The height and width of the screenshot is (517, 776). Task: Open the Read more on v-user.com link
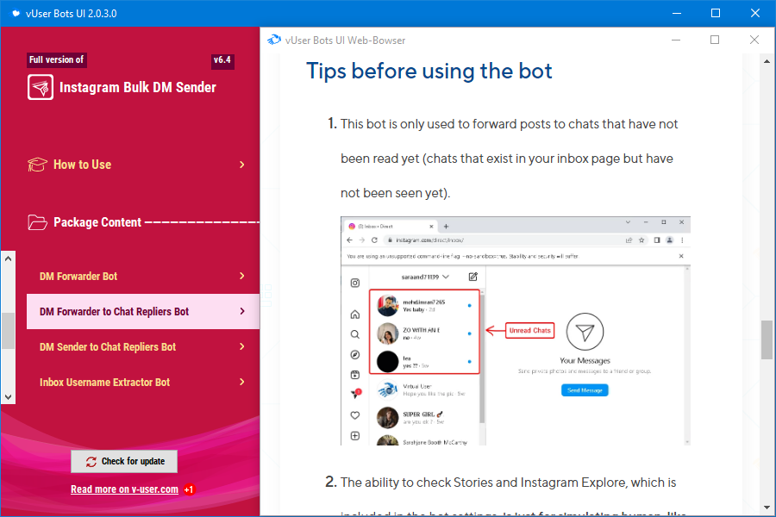click(124, 489)
